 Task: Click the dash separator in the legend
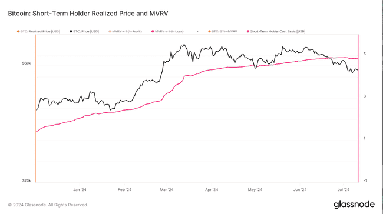click(x=197, y=31)
